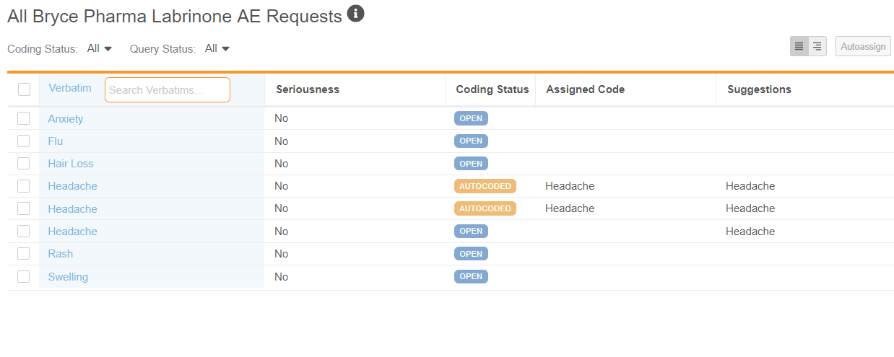Image resolution: width=894 pixels, height=357 pixels.
Task: Click the Search Verbatims input field
Action: 168,90
